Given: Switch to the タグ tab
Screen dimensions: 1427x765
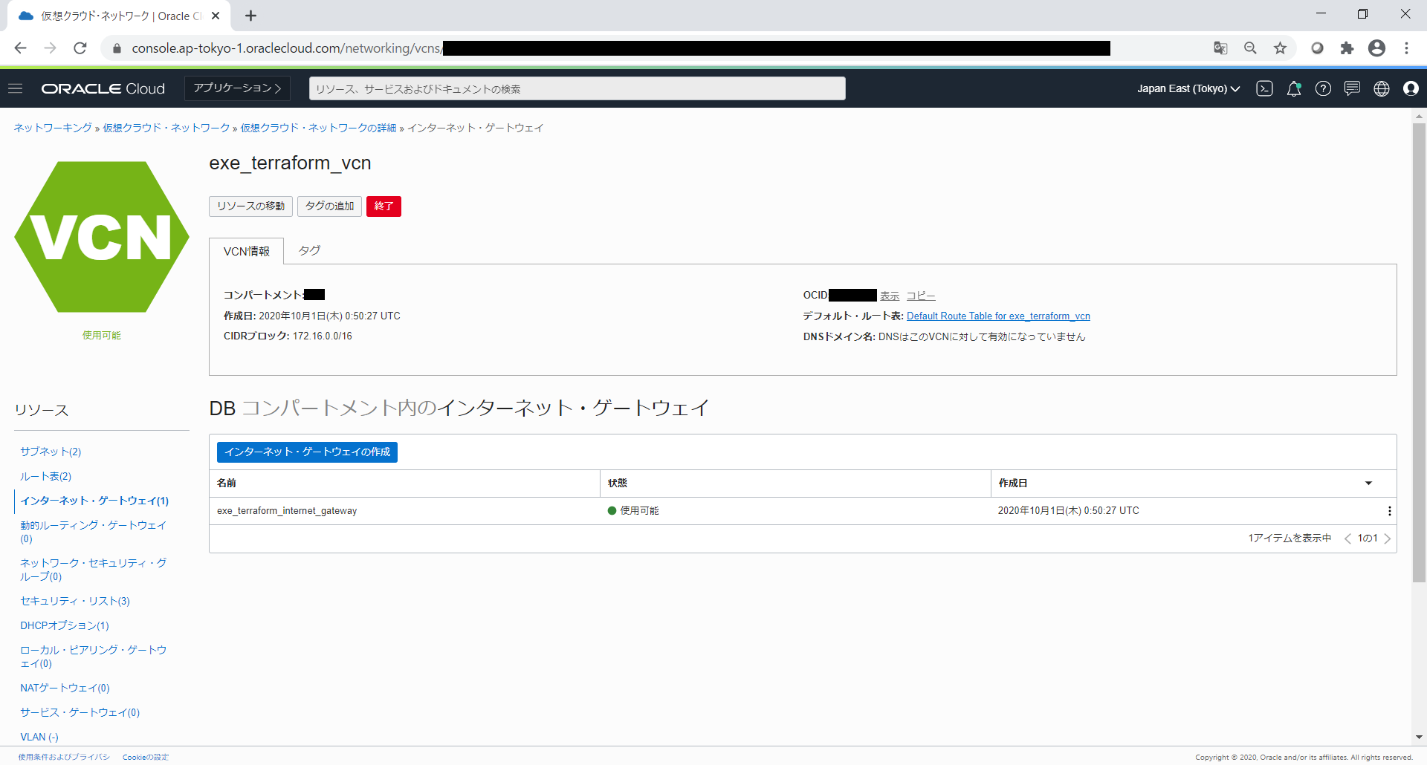Looking at the screenshot, I should 309,251.
